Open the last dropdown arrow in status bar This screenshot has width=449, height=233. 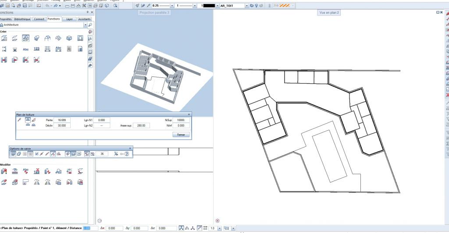(x=233, y=228)
